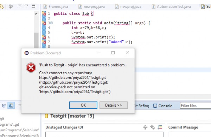Toggle the highlighted link-with-editor icon bottom left
Screen dimensions: 211x137
click(x=11, y=106)
